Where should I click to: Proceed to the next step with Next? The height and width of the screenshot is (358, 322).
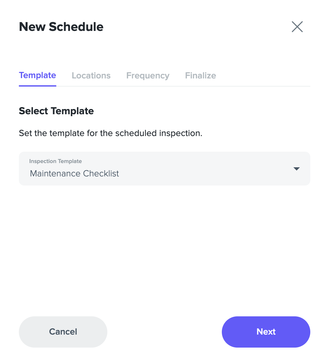tap(266, 332)
